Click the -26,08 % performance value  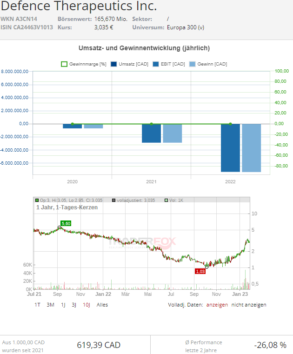click(270, 345)
